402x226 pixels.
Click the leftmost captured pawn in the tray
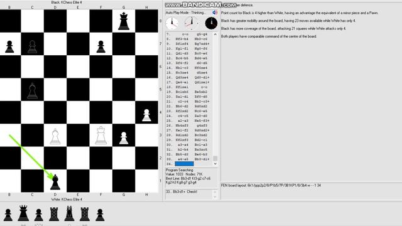[8, 215]
